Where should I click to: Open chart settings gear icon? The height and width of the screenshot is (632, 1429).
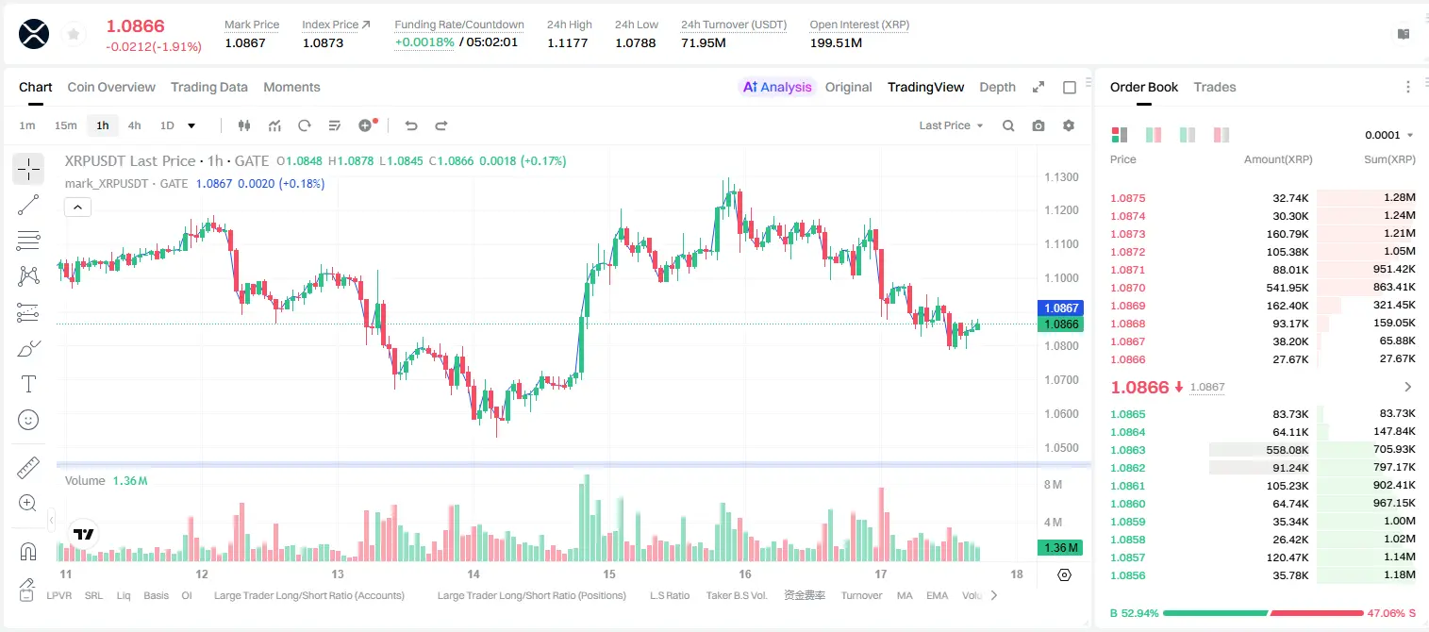click(1069, 125)
